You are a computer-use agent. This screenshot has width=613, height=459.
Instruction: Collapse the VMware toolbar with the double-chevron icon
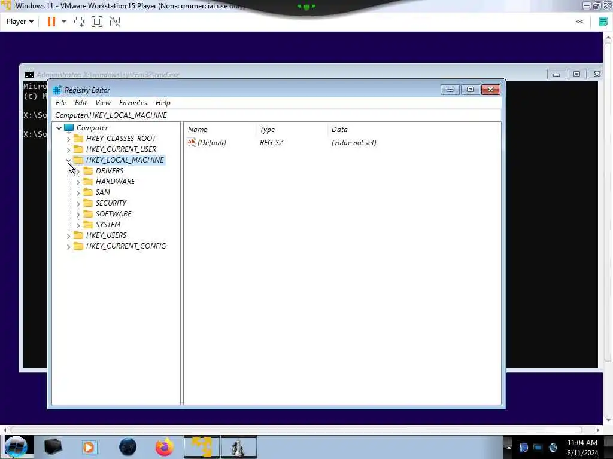click(579, 22)
